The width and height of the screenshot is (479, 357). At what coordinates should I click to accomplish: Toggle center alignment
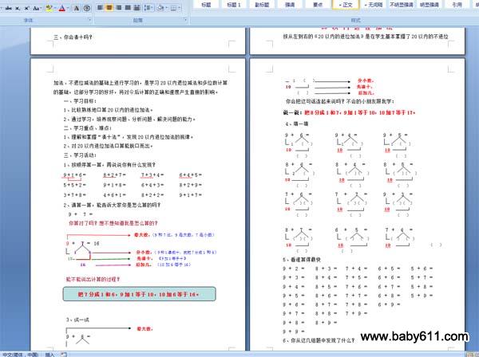coord(109,8)
